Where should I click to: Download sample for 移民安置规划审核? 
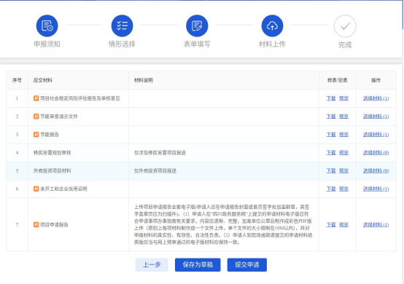331,152
